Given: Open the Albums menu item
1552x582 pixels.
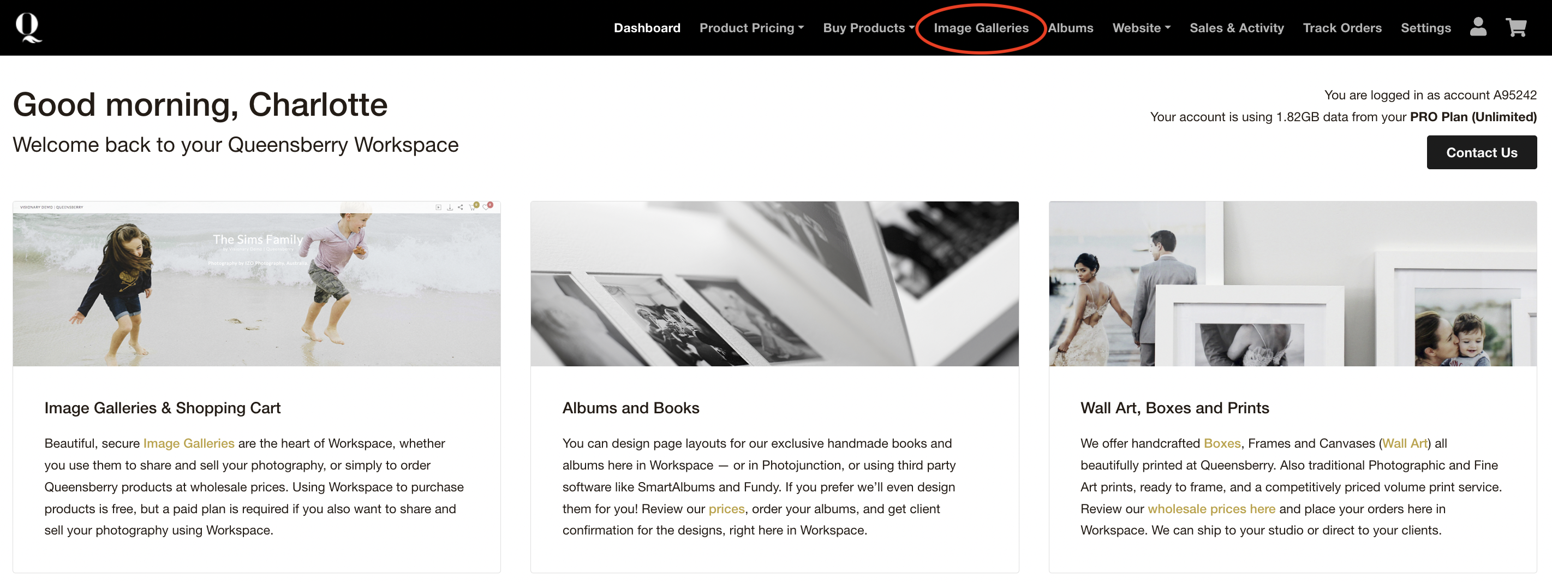Looking at the screenshot, I should pos(1070,28).
